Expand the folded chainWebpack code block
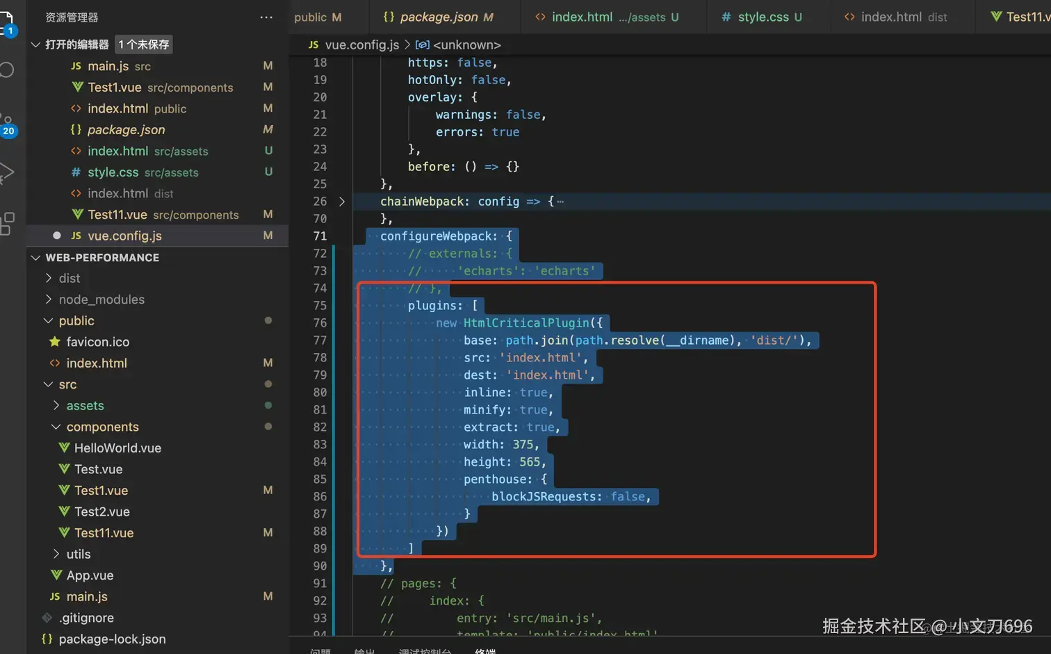Image resolution: width=1051 pixels, height=654 pixels. click(341, 202)
